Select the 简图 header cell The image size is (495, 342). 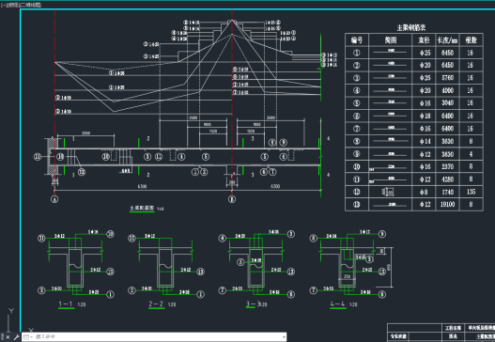(x=390, y=40)
